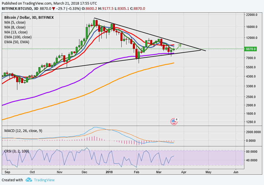
Task: Click the Created with text
Action: [12, 180]
